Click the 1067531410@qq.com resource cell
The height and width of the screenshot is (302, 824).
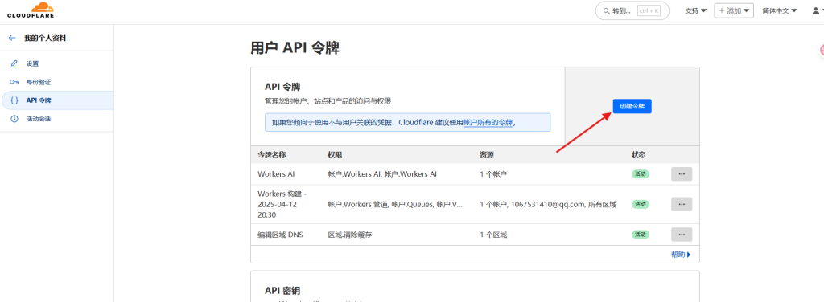[x=547, y=205]
